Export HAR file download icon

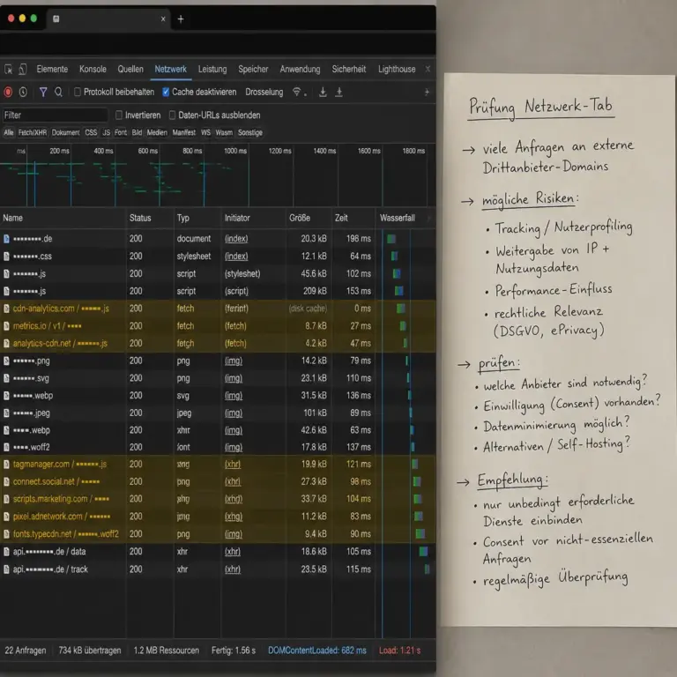[323, 92]
